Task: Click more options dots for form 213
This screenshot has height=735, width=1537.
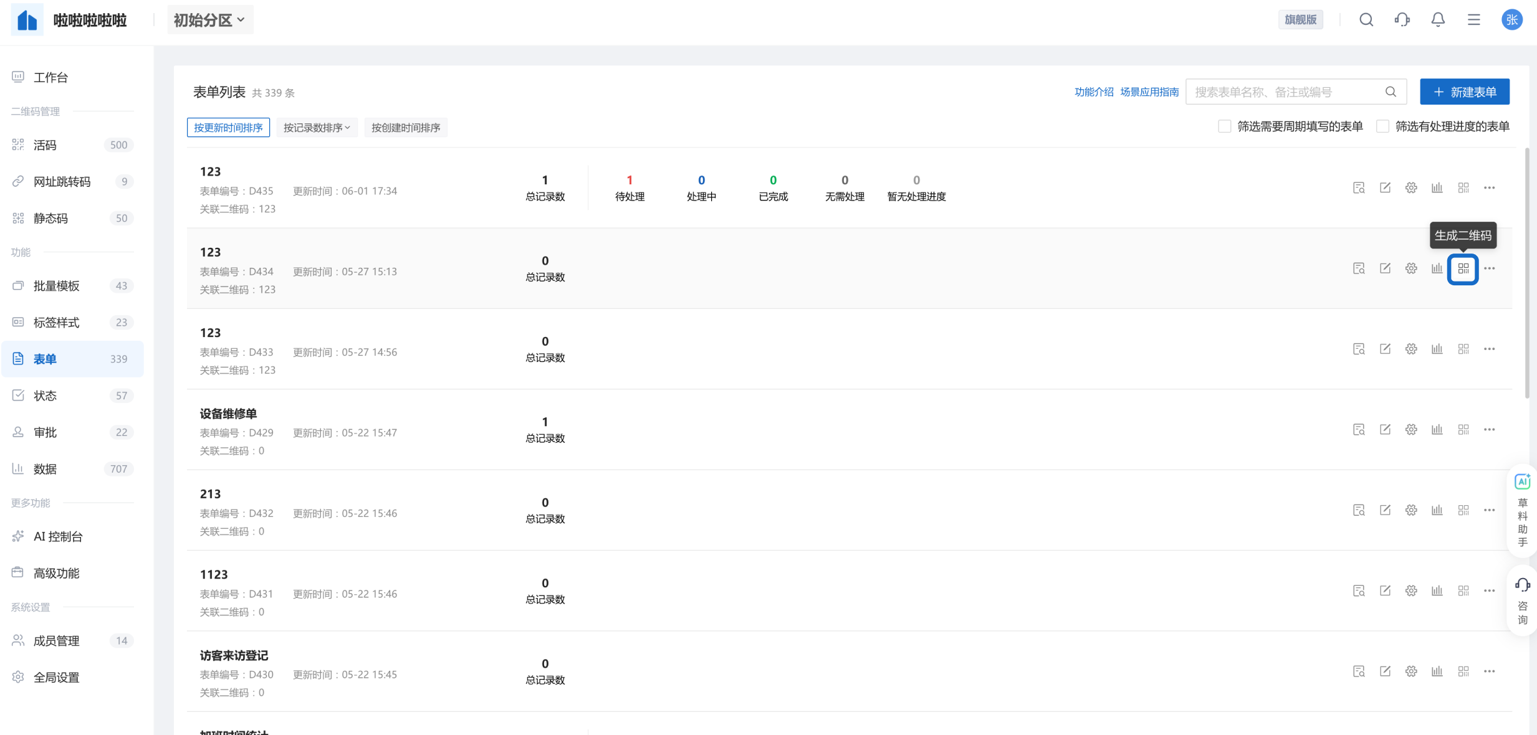Action: [x=1489, y=510]
